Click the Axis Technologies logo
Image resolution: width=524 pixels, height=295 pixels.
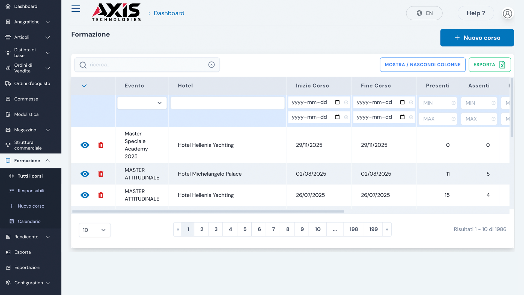pyautogui.click(x=117, y=12)
